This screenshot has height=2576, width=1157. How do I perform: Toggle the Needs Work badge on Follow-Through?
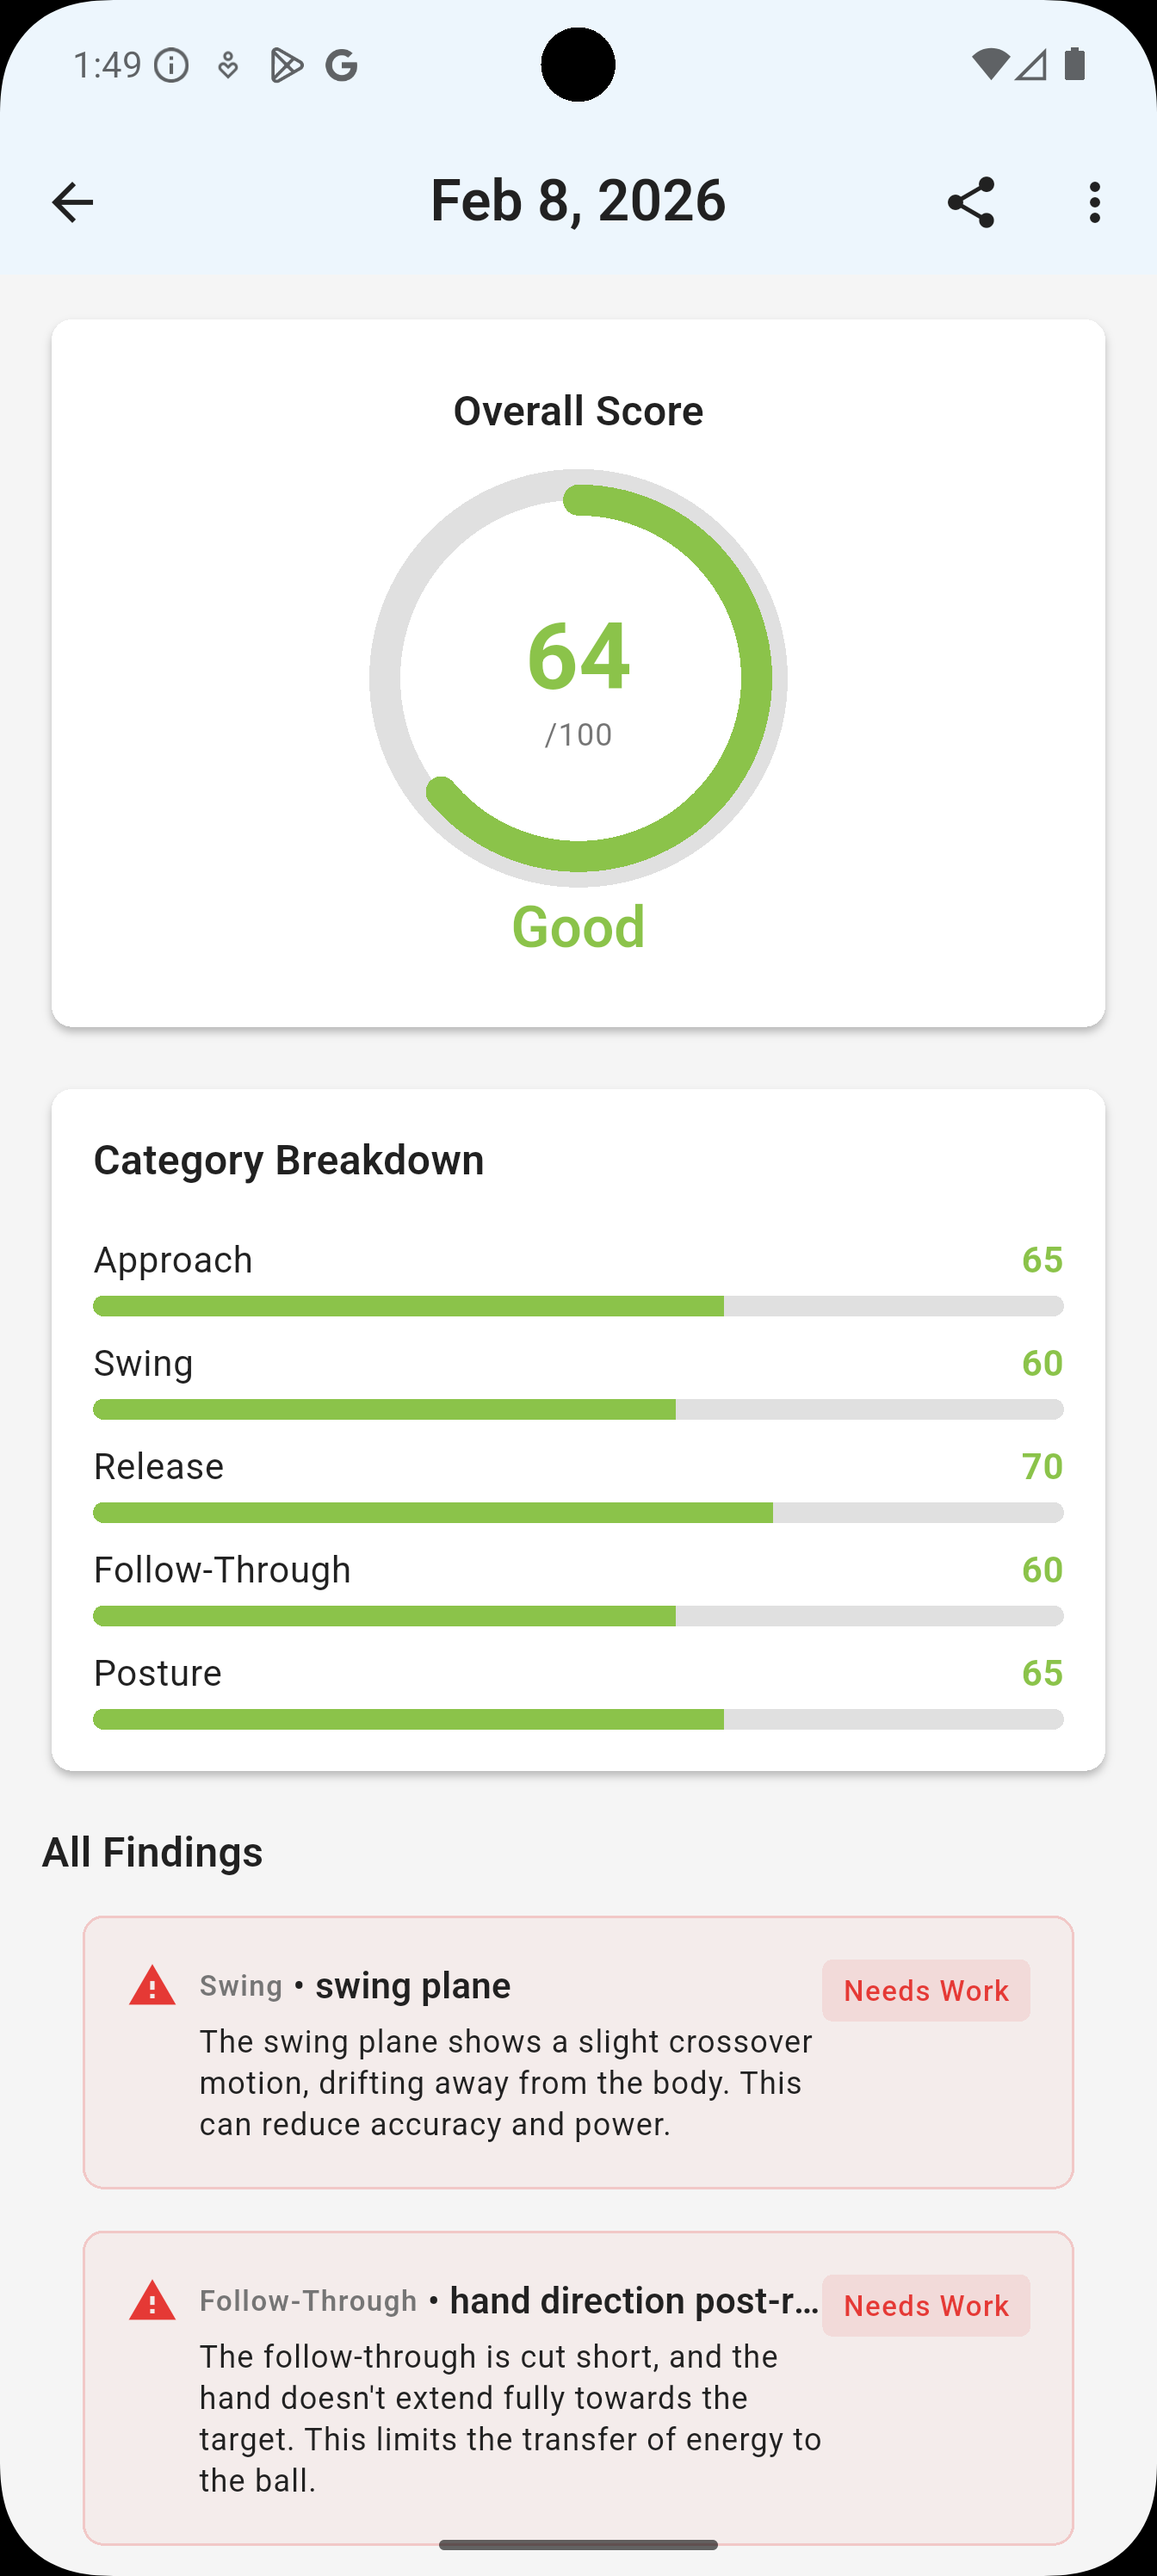coord(925,2305)
